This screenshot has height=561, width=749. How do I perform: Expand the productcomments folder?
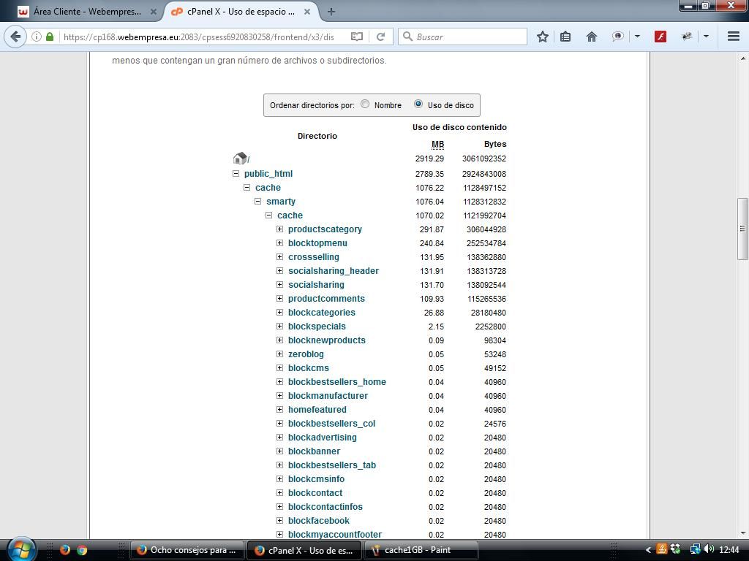279,298
